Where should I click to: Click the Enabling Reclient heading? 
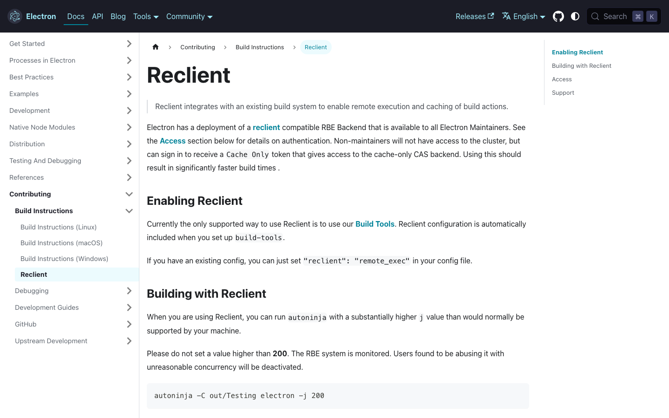[x=195, y=201]
